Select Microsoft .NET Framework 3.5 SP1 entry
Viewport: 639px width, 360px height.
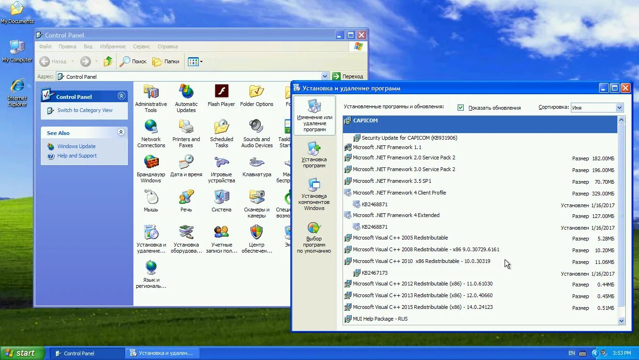coord(480,181)
